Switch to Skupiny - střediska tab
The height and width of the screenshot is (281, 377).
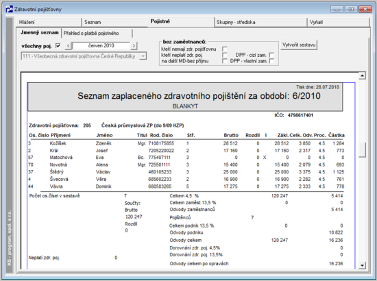[260, 22]
